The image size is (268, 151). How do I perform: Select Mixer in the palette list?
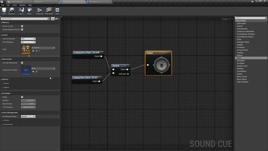pyautogui.click(x=251, y=58)
